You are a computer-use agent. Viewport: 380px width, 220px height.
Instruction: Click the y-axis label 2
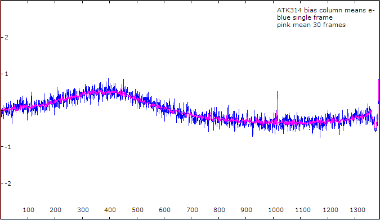[x=6, y=37]
